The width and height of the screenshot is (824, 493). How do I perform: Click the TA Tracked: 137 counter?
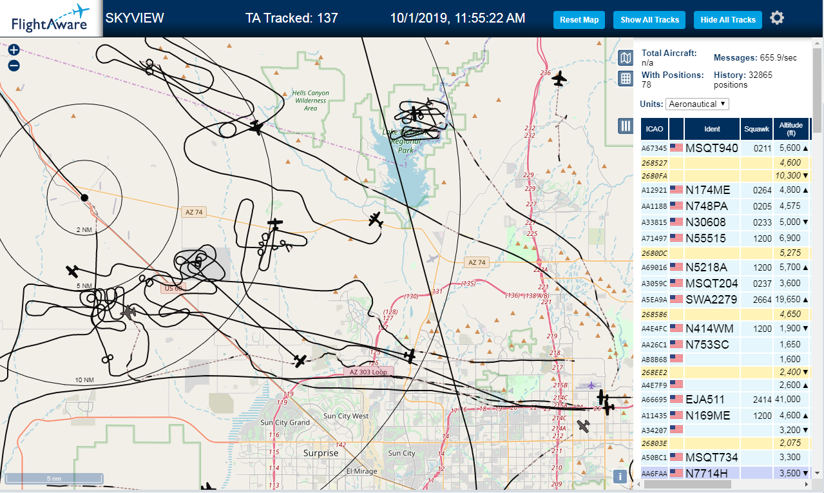292,18
